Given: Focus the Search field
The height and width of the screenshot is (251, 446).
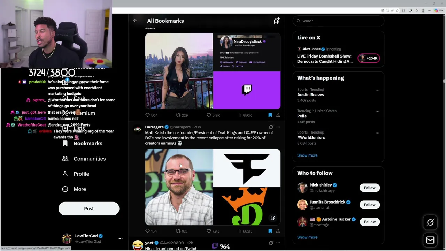Looking at the screenshot, I should (338, 21).
